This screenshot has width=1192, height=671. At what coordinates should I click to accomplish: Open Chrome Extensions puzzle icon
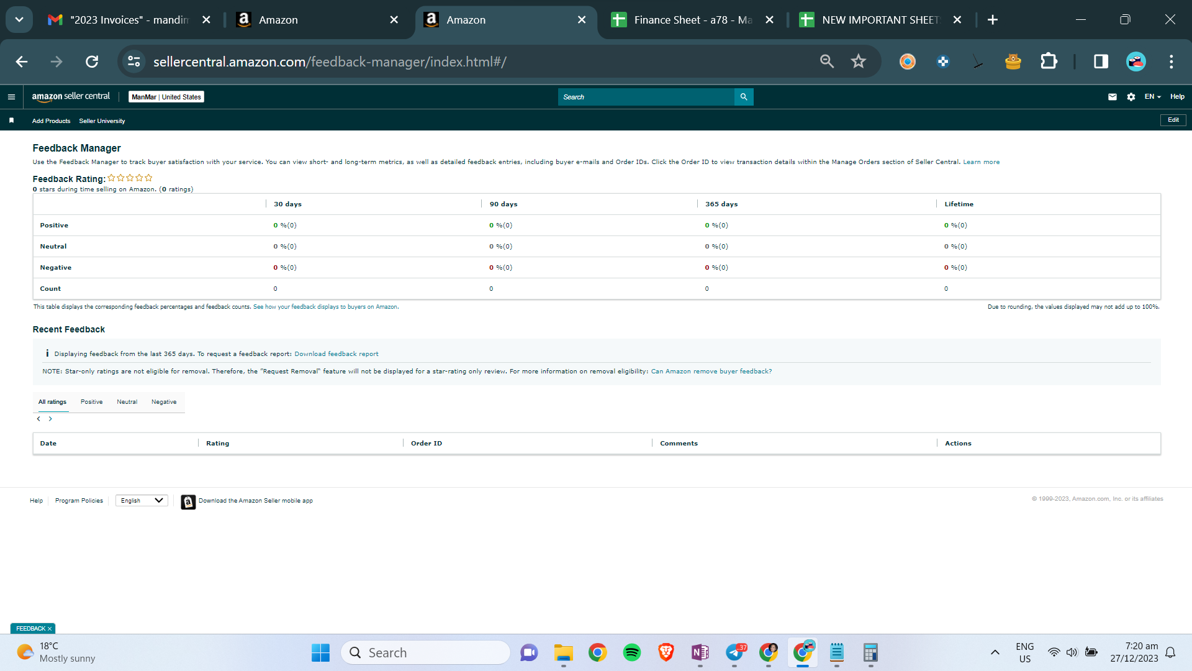coord(1049,62)
